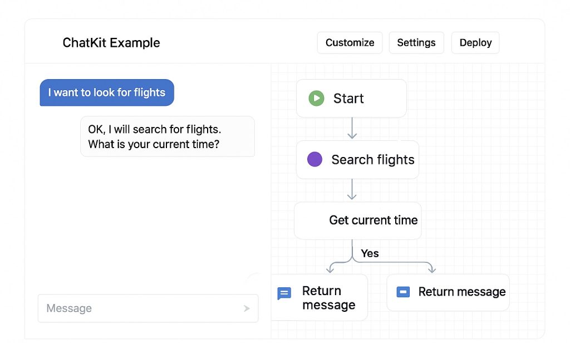The height and width of the screenshot is (343, 570).
Task: Click the ChatKit Example title
Action: [x=111, y=42]
